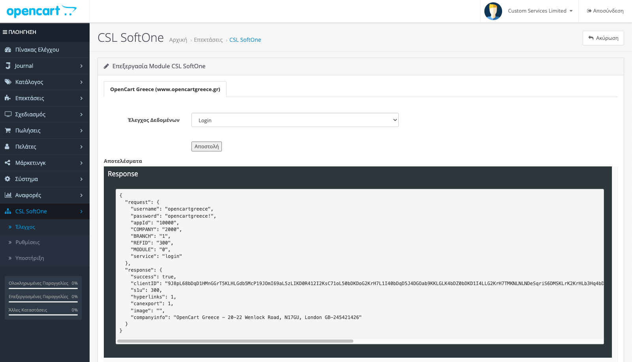Open Πίνακας Ελέγχου in sidebar
632x362 pixels.
click(45, 50)
